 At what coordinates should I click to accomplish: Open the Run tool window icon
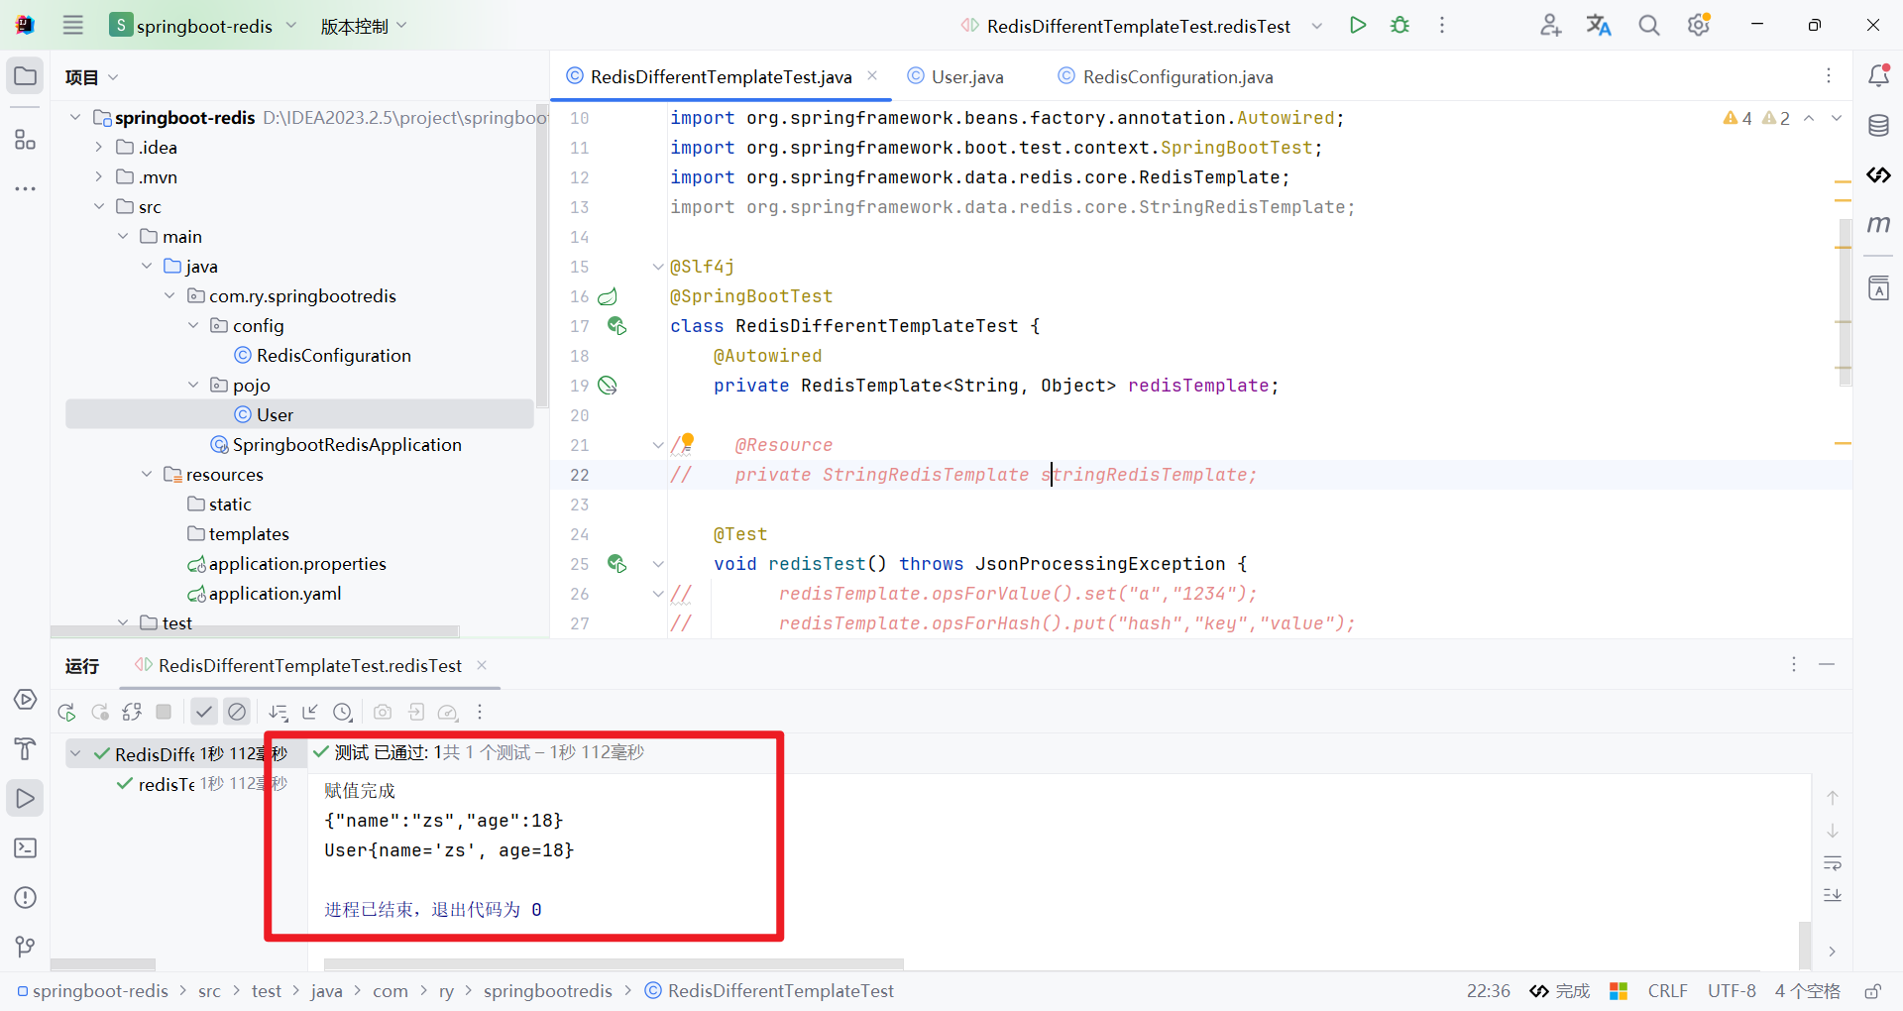tap(26, 799)
